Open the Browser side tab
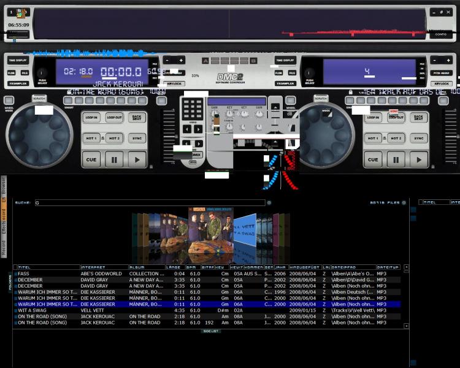 pyautogui.click(x=4, y=186)
